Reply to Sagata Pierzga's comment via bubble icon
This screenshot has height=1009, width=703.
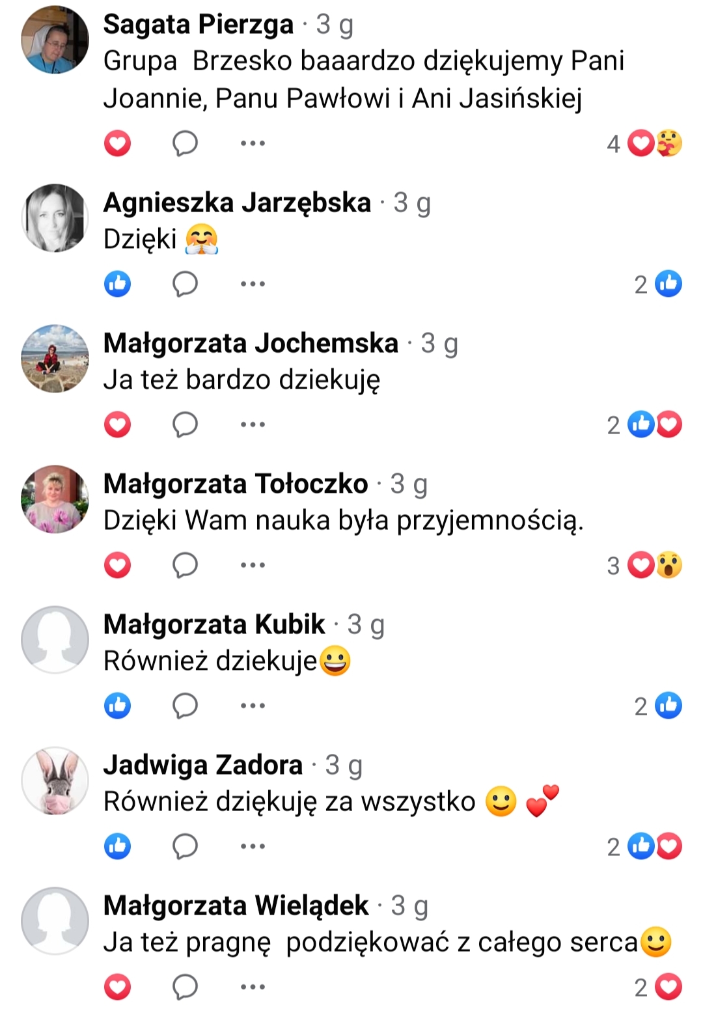point(185,143)
